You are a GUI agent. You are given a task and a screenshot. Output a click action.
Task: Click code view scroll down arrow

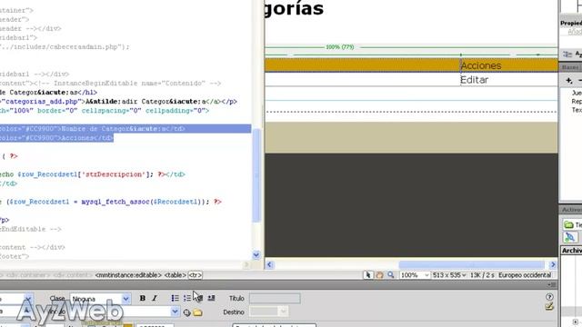coord(256,254)
